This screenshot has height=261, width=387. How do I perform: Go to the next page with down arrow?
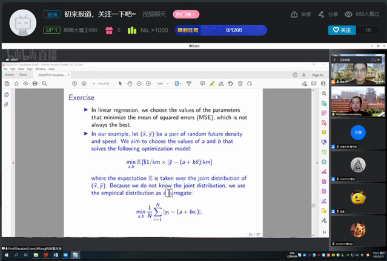84,83
